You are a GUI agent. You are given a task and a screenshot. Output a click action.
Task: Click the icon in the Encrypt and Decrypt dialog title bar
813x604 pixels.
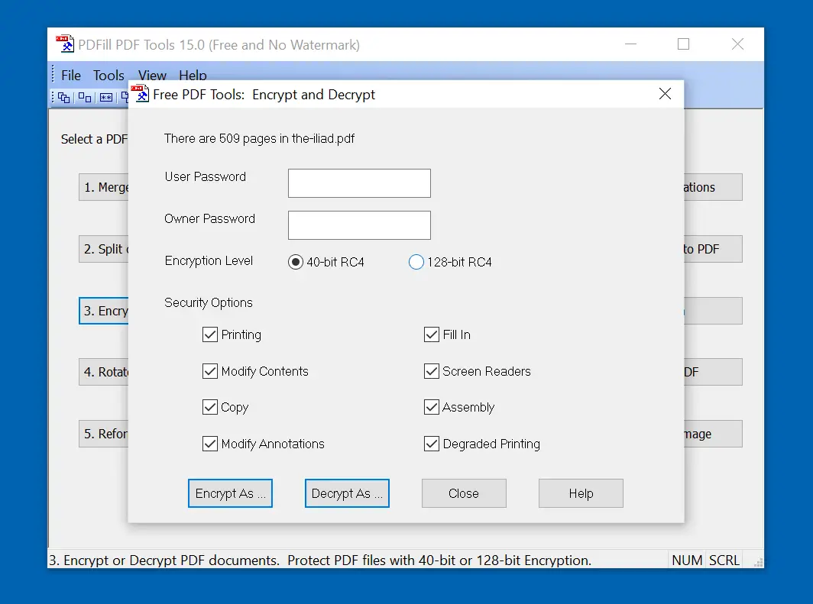coord(140,94)
